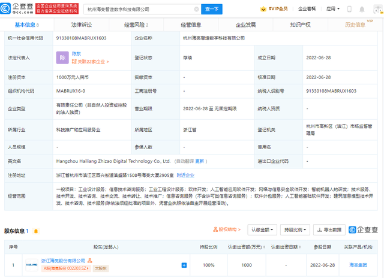Select shareholder 参股日期 2022-06-28 cell
This screenshot has height=278, width=384.
tap(323, 265)
